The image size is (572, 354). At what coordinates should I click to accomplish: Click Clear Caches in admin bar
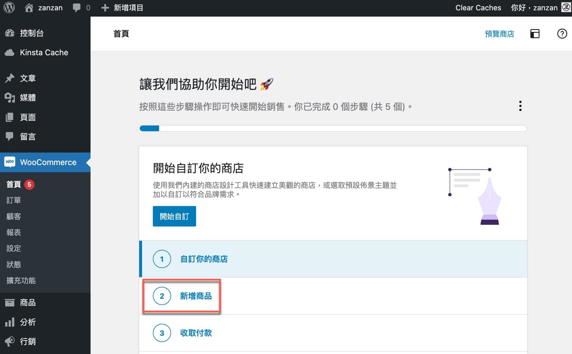click(x=478, y=8)
